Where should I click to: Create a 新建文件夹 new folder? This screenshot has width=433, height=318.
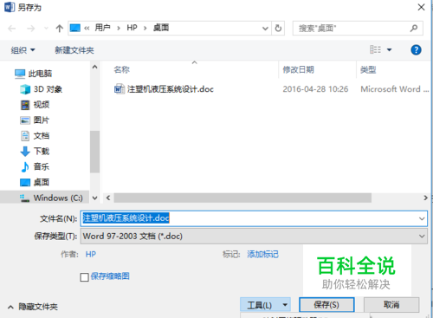click(x=74, y=50)
